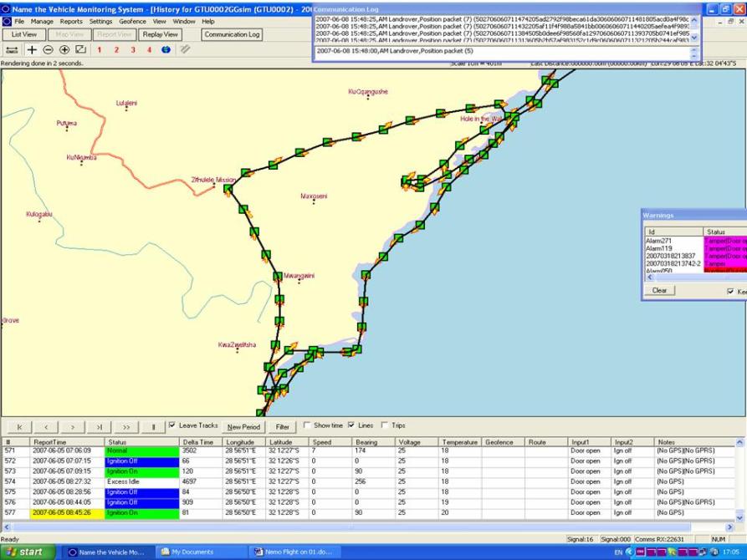Click the EN language indicator in taskbar
The width and height of the screenshot is (747, 560).
click(618, 552)
